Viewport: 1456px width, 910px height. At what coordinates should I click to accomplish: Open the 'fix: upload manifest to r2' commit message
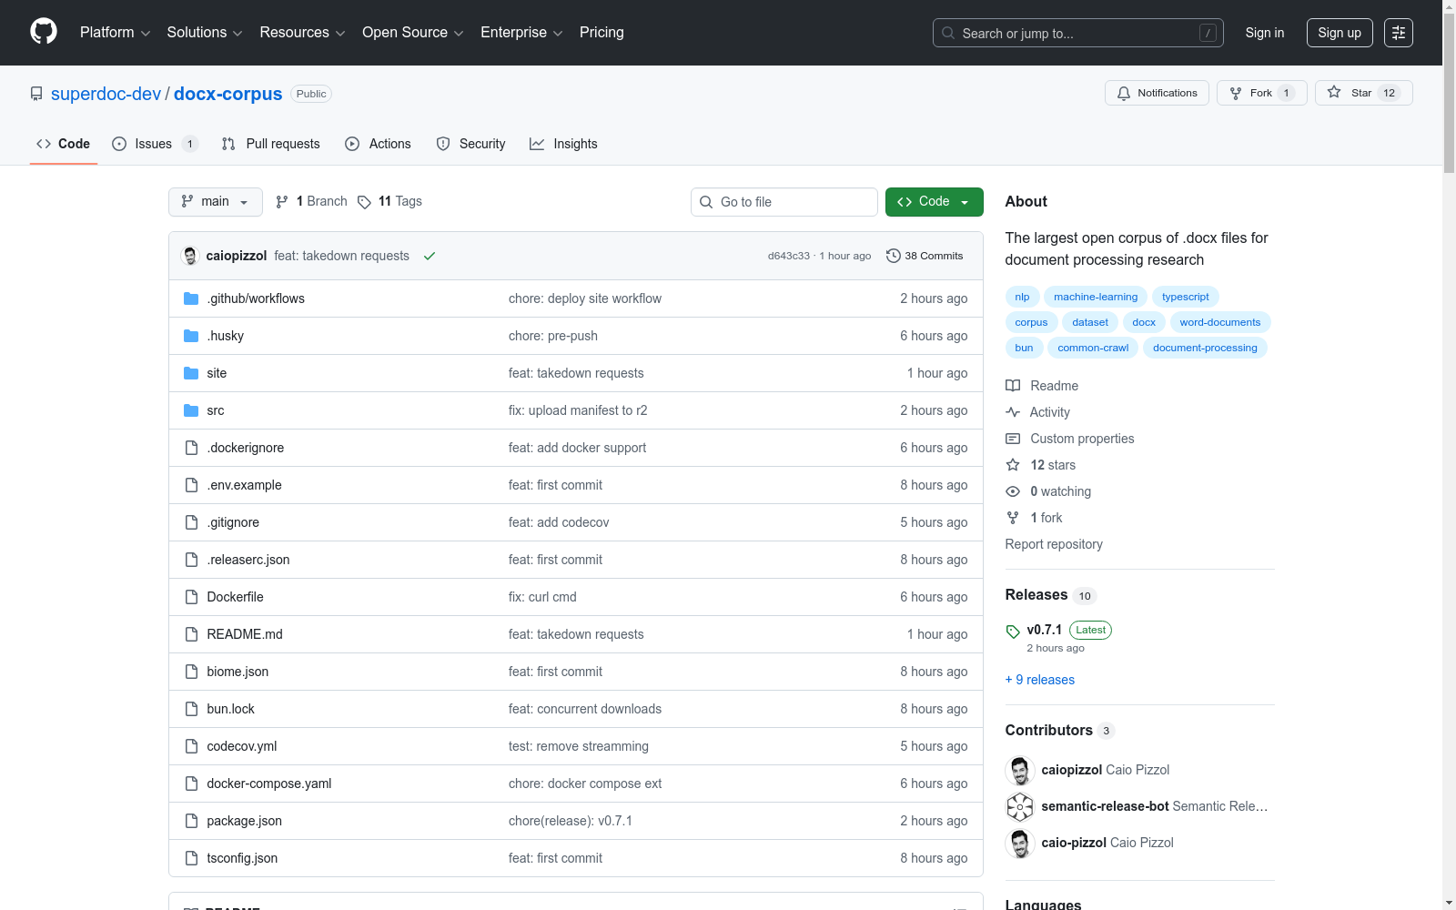[x=578, y=410]
